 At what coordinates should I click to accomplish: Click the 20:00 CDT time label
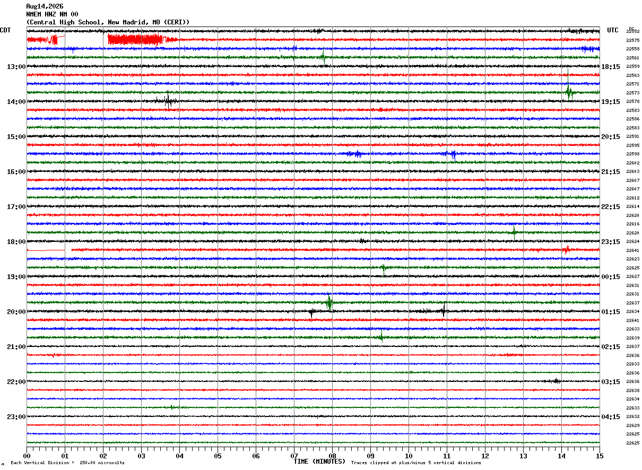[16, 312]
